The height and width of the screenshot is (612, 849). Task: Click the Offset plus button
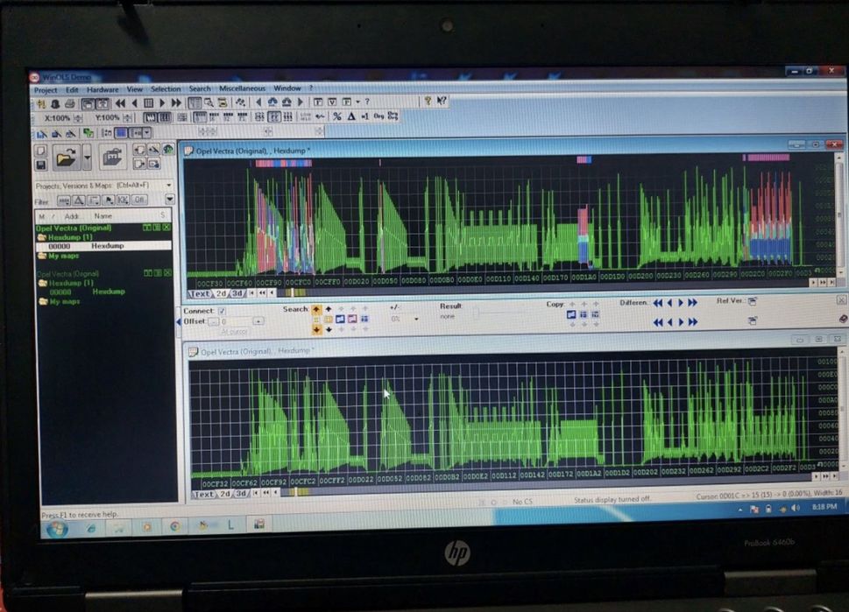click(x=258, y=321)
